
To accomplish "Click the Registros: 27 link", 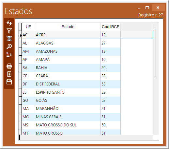I will coord(151,15).
